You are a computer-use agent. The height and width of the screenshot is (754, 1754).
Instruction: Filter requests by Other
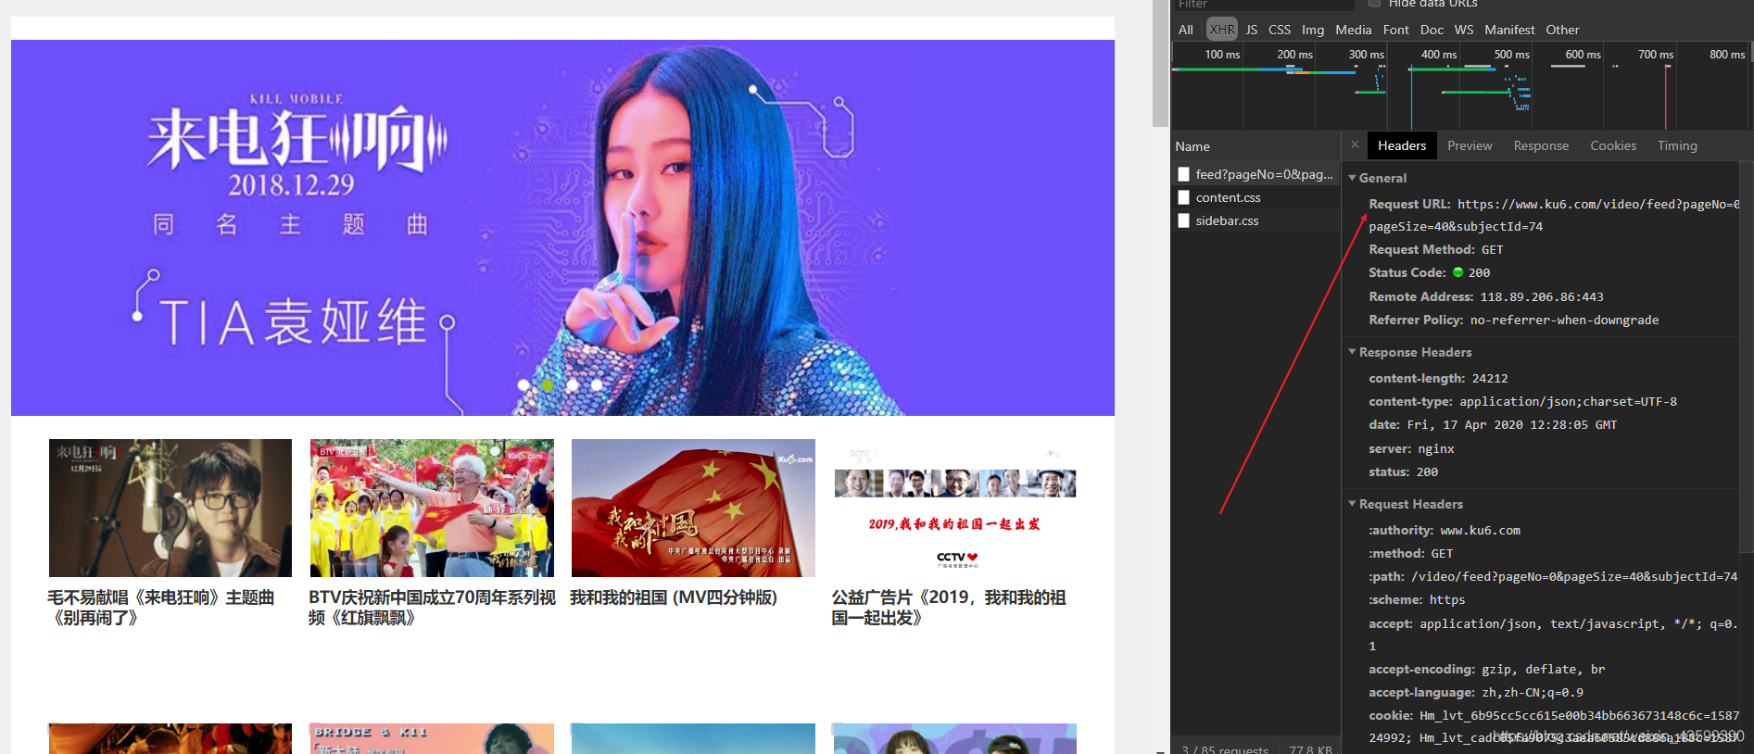point(1562,30)
